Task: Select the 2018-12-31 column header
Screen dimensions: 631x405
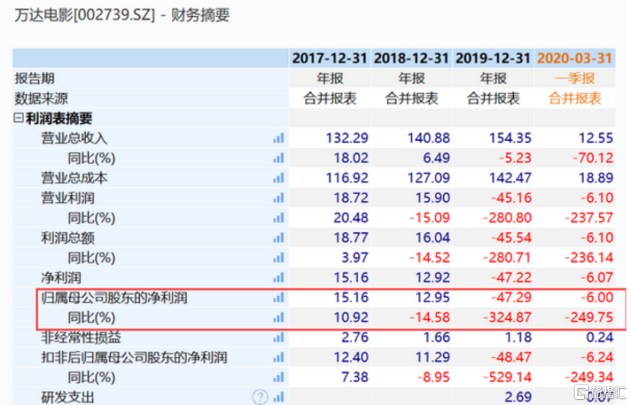Action: tap(411, 59)
